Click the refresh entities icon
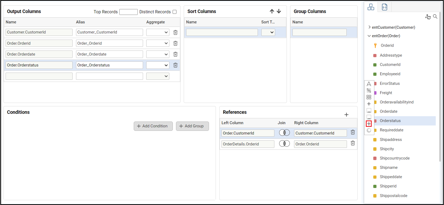This screenshot has width=444, height=205. [x=428, y=17]
